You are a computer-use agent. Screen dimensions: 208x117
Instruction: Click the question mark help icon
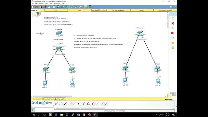(175, 6)
